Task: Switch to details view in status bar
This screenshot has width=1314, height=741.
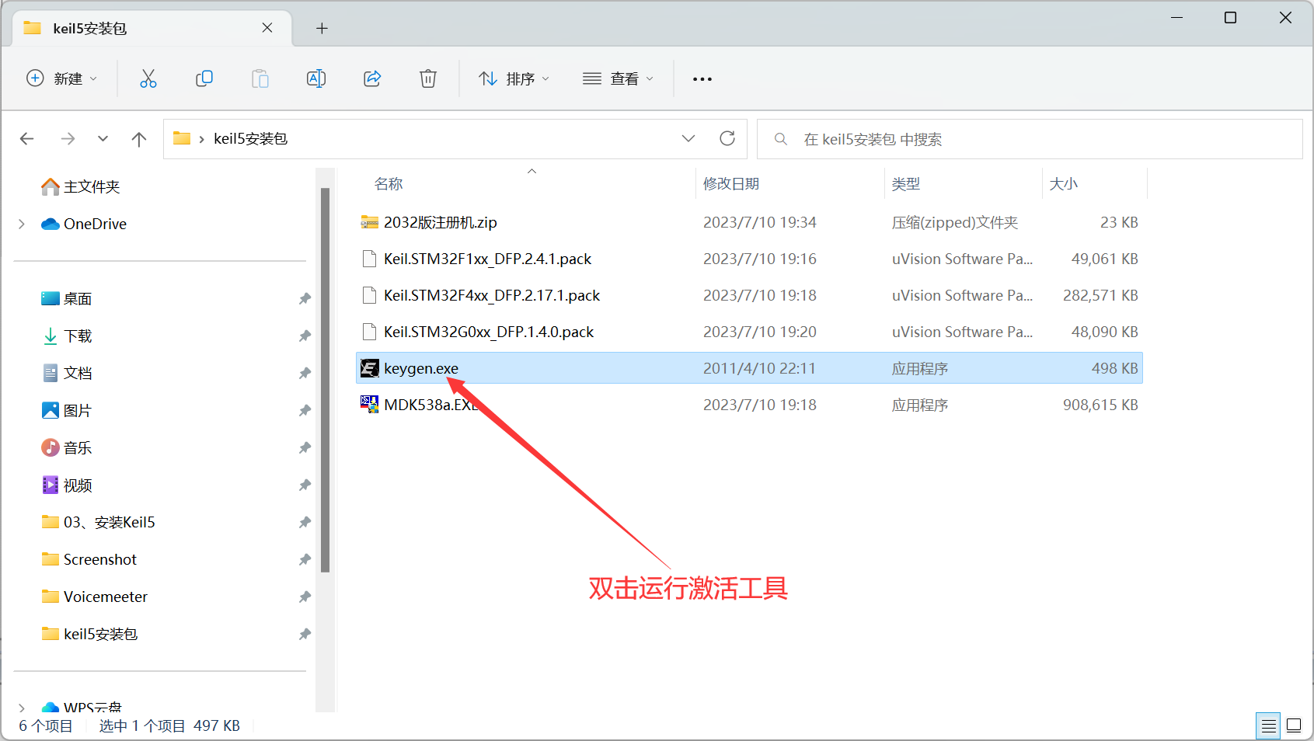Action: pyautogui.click(x=1269, y=726)
